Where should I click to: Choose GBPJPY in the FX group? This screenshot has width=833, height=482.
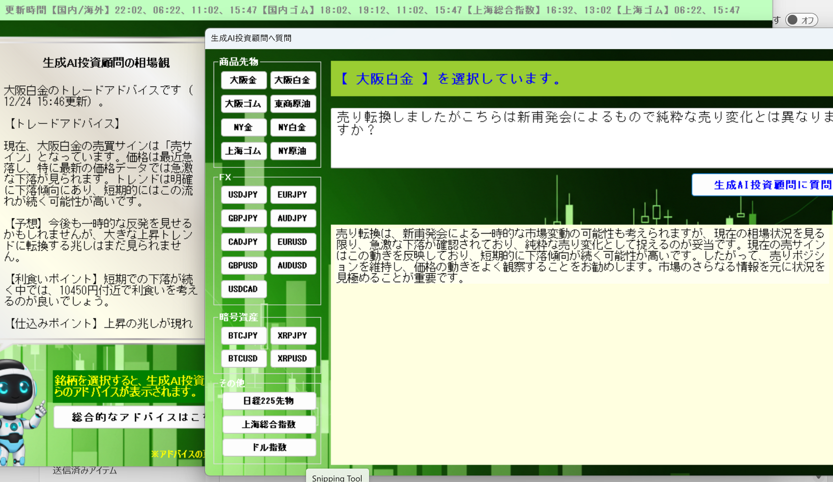click(243, 218)
